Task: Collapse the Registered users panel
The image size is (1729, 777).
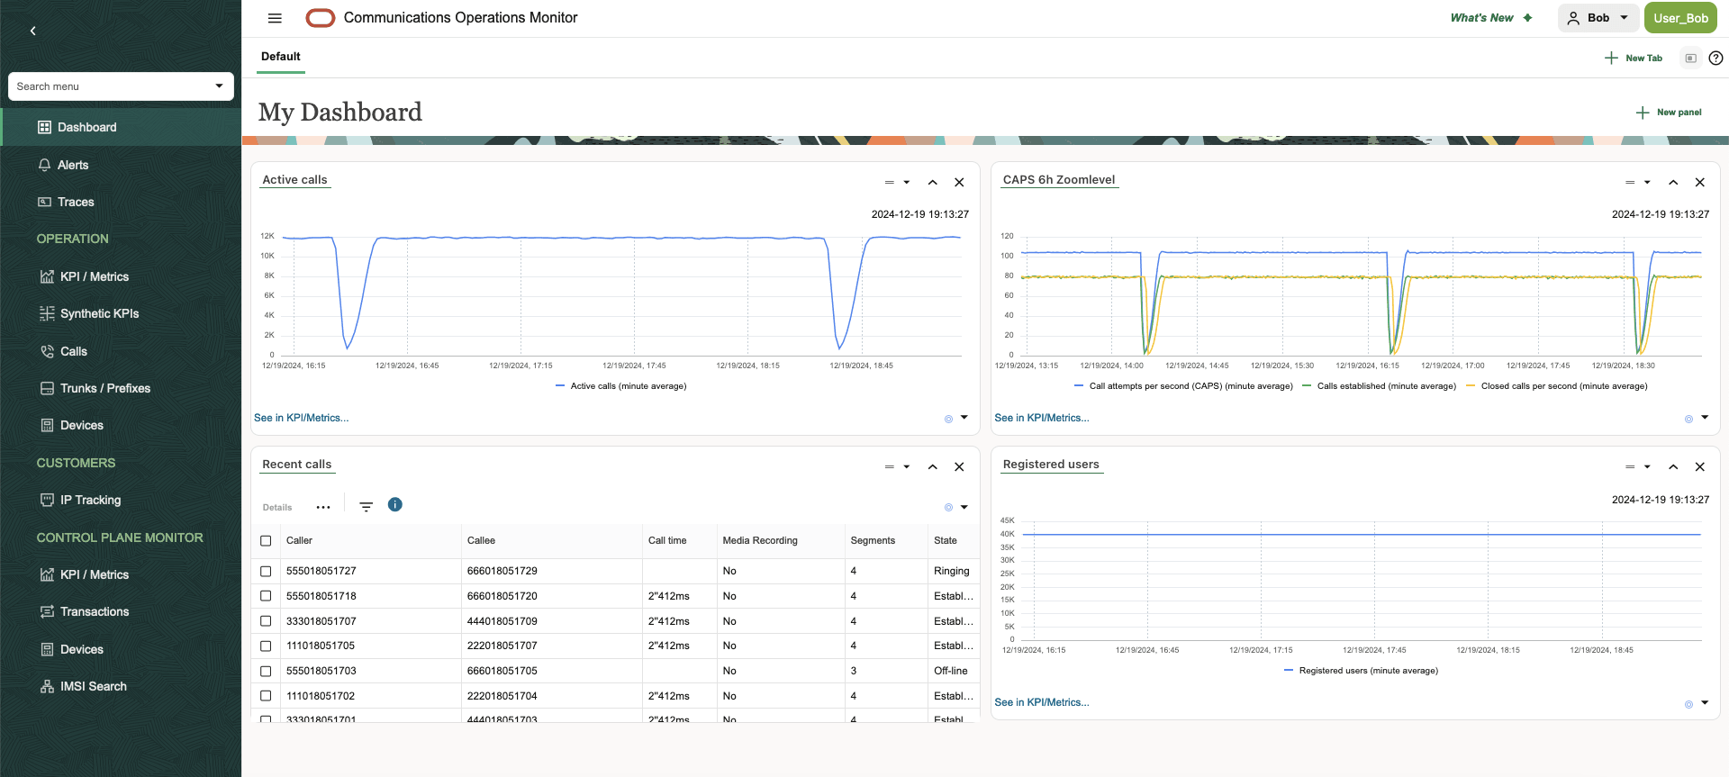Action: 1672,466
